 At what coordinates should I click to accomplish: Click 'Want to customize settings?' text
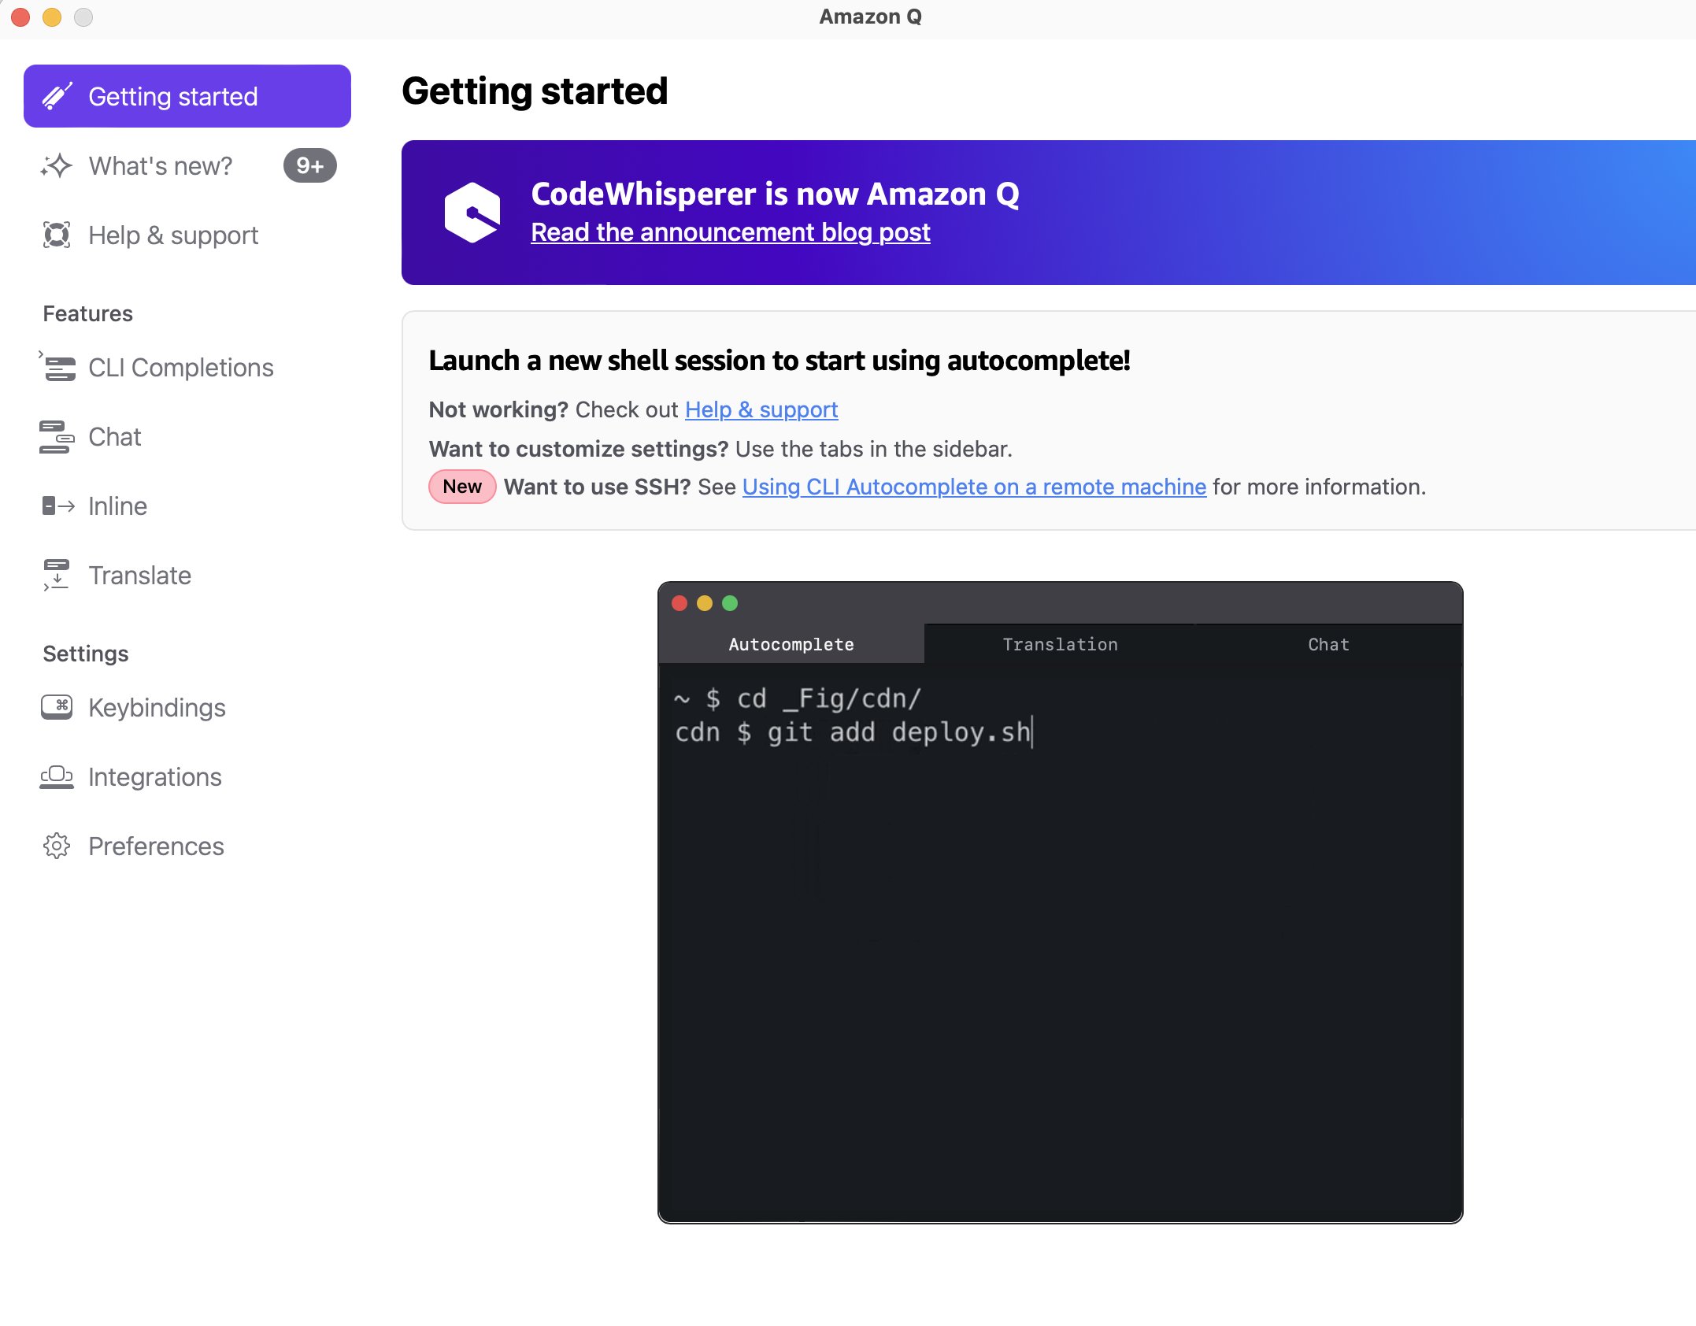pyautogui.click(x=579, y=449)
